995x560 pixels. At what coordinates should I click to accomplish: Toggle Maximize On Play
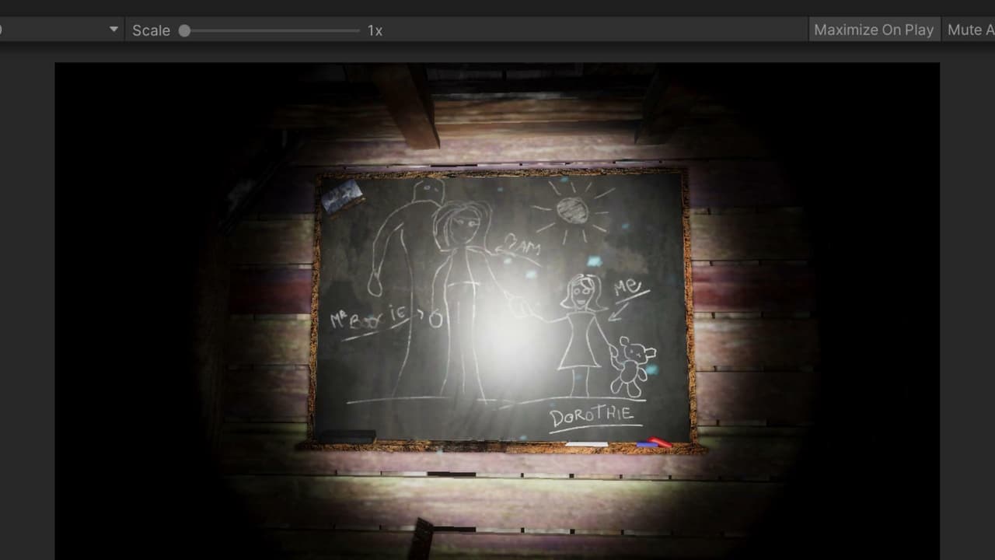click(x=874, y=30)
